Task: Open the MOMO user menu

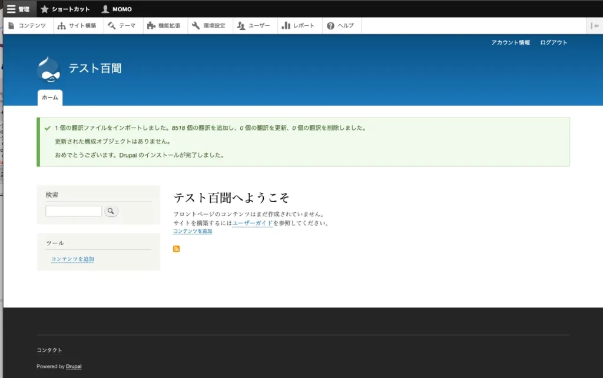Action: coord(117,9)
